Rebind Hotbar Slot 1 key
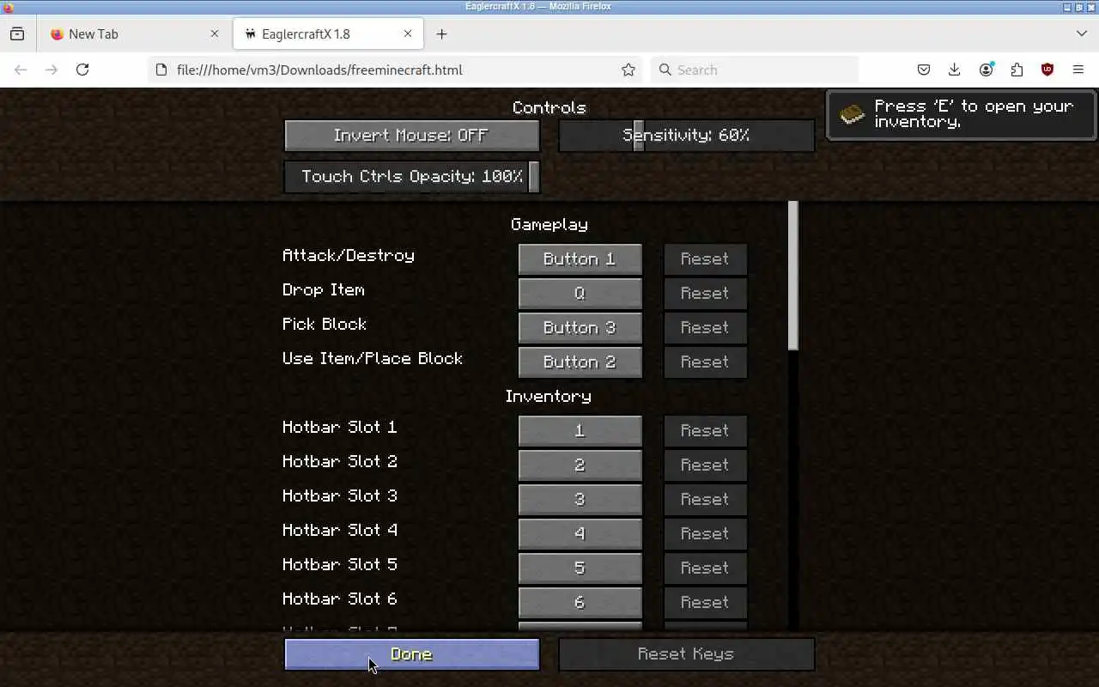The image size is (1099, 687). 580,430
